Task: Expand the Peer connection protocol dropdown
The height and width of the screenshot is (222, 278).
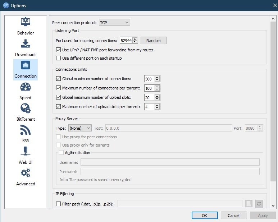Action: pyautogui.click(x=114, y=23)
